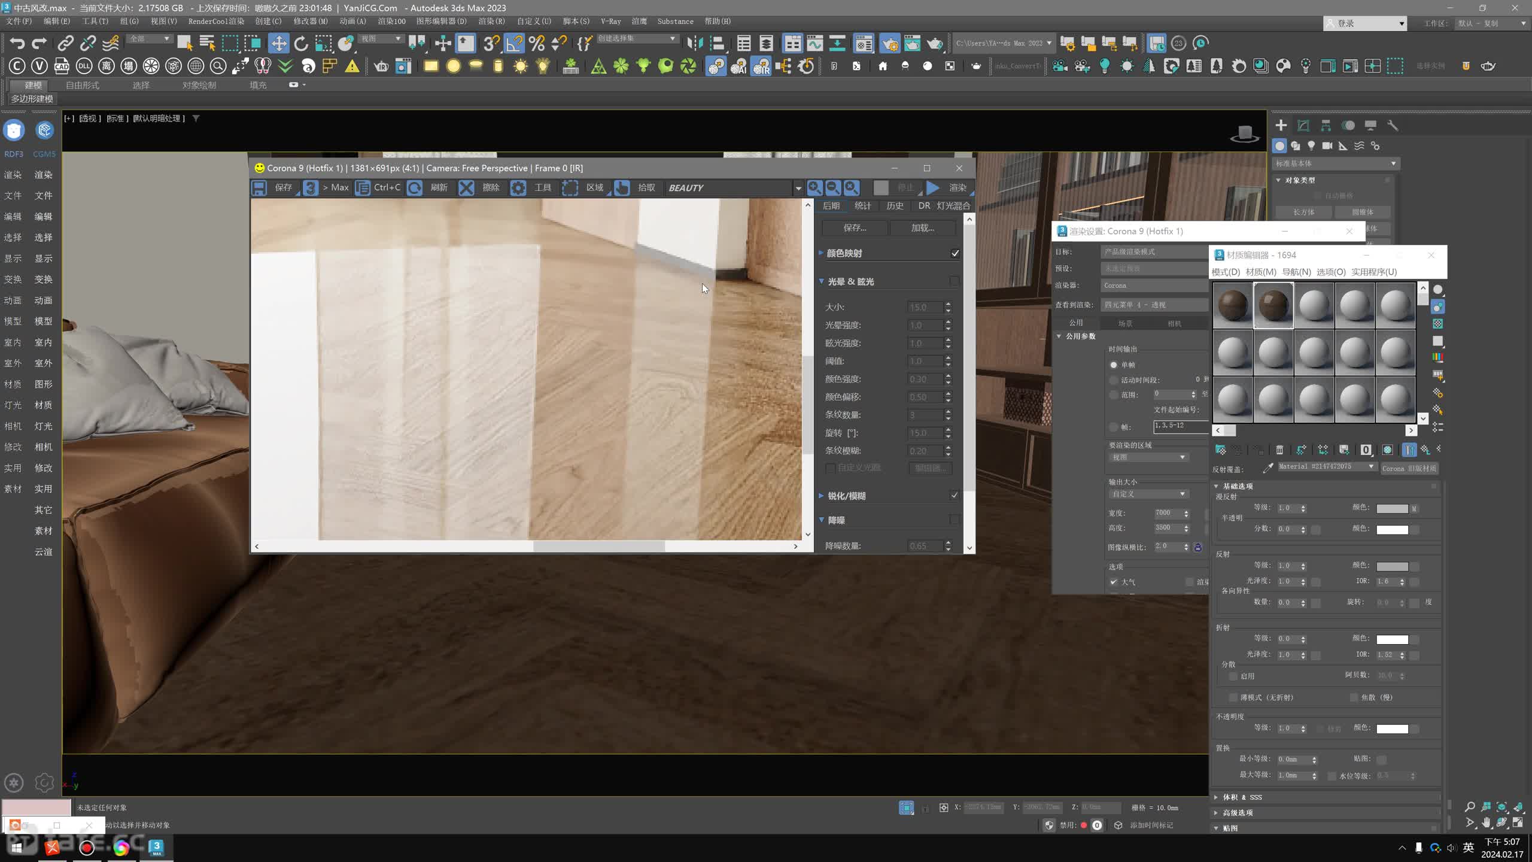Click the 折射 color swatch
The width and height of the screenshot is (1532, 862).
click(x=1392, y=639)
